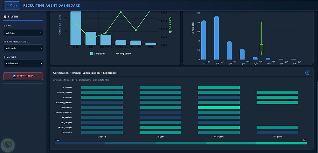Select the data_scientist 6-10 years heatmap cell
318x153 pixels.
coord(219,107)
